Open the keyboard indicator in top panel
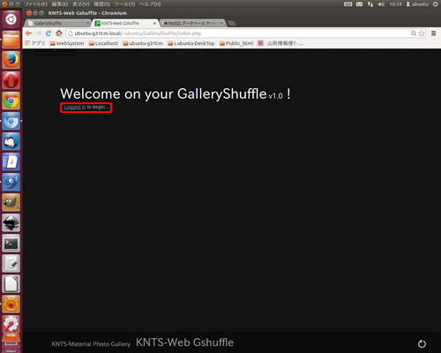This screenshot has width=441, height=353. 348,4
